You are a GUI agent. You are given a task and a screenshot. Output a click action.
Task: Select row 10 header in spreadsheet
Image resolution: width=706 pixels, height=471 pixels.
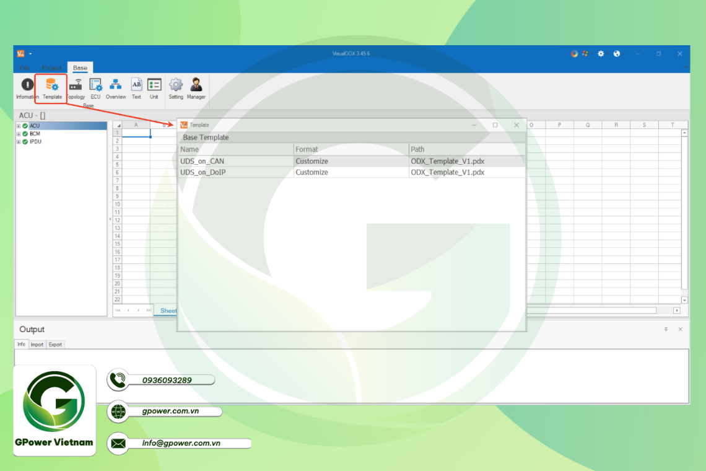pos(117,204)
